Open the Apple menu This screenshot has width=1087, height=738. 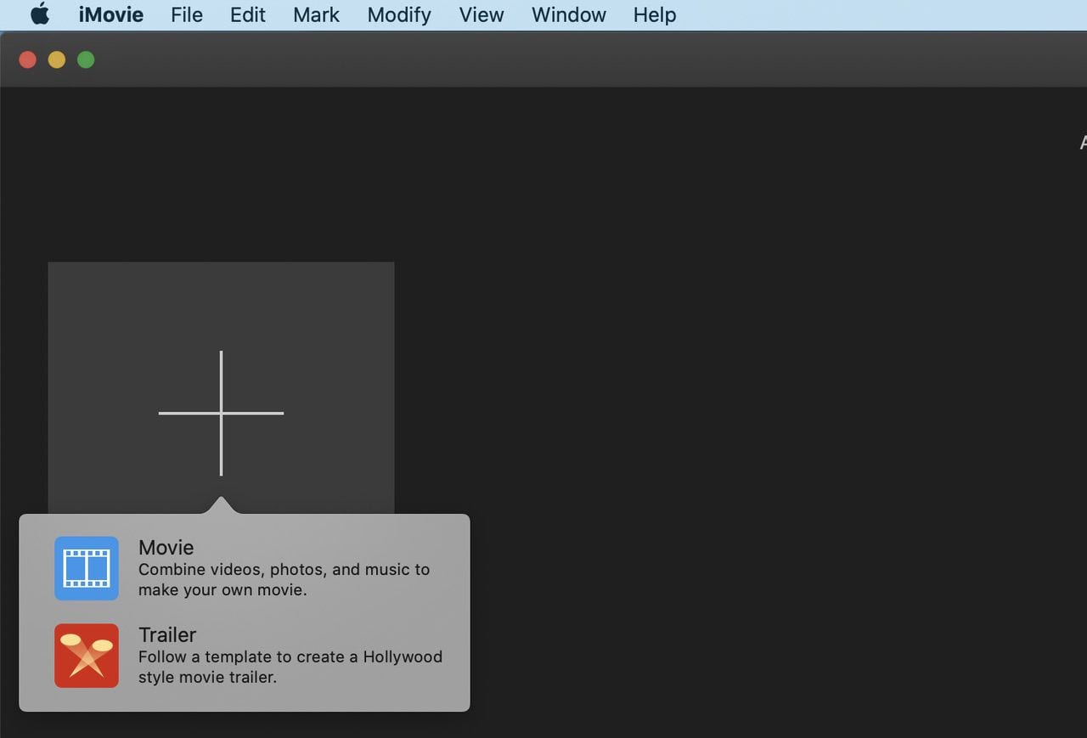click(x=40, y=14)
